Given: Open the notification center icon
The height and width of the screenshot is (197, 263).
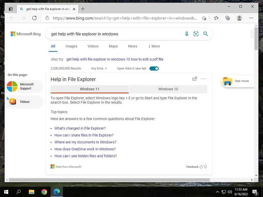Looking at the screenshot, I should 255,192.
